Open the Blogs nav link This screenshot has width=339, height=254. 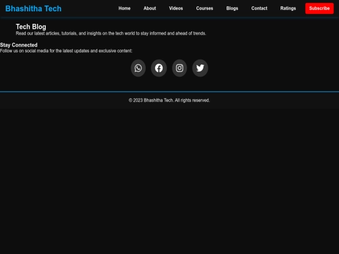click(232, 8)
